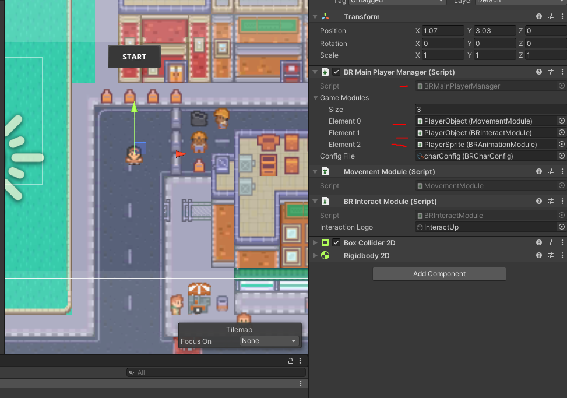This screenshot has width=567, height=398.
Task: Edit Position X field value
Action: pyautogui.click(x=443, y=31)
